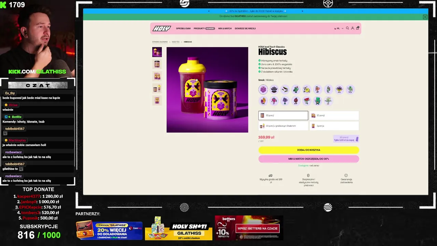Choose the 10 porcji size option
Image resolution: width=437 pixels, height=246 pixels.
pos(334,115)
